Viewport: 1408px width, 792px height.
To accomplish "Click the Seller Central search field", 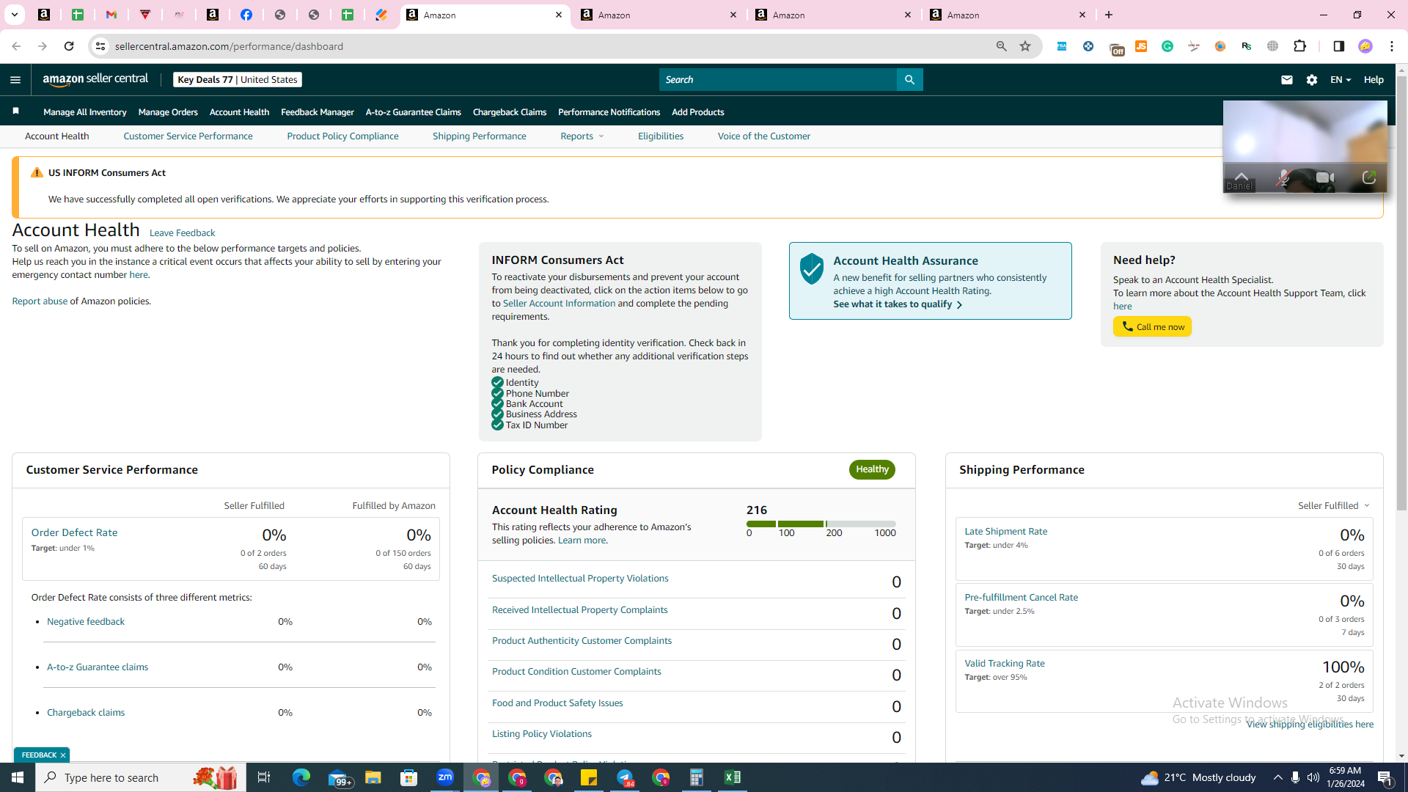I will tap(777, 80).
